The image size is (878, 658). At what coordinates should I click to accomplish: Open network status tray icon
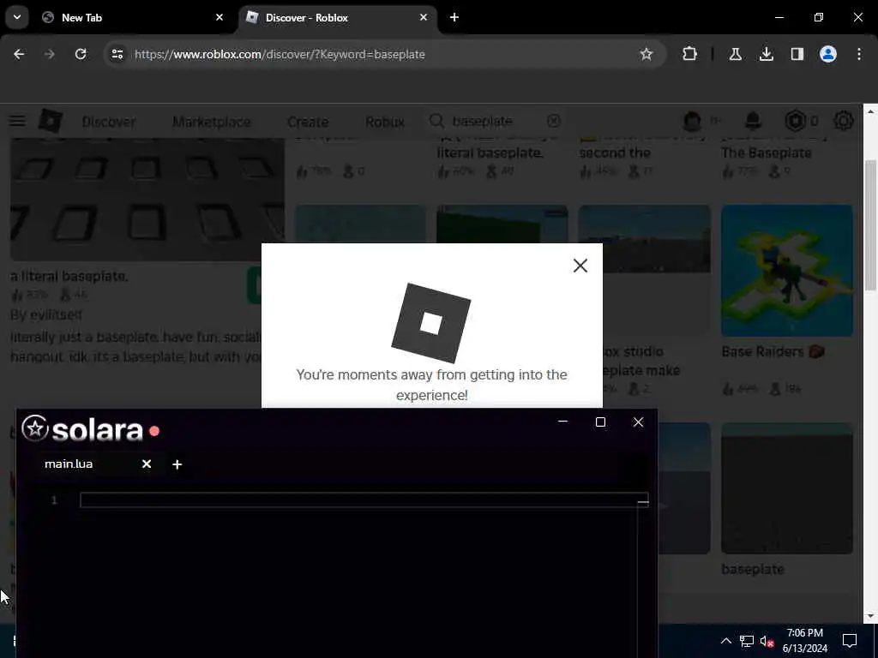tap(747, 641)
